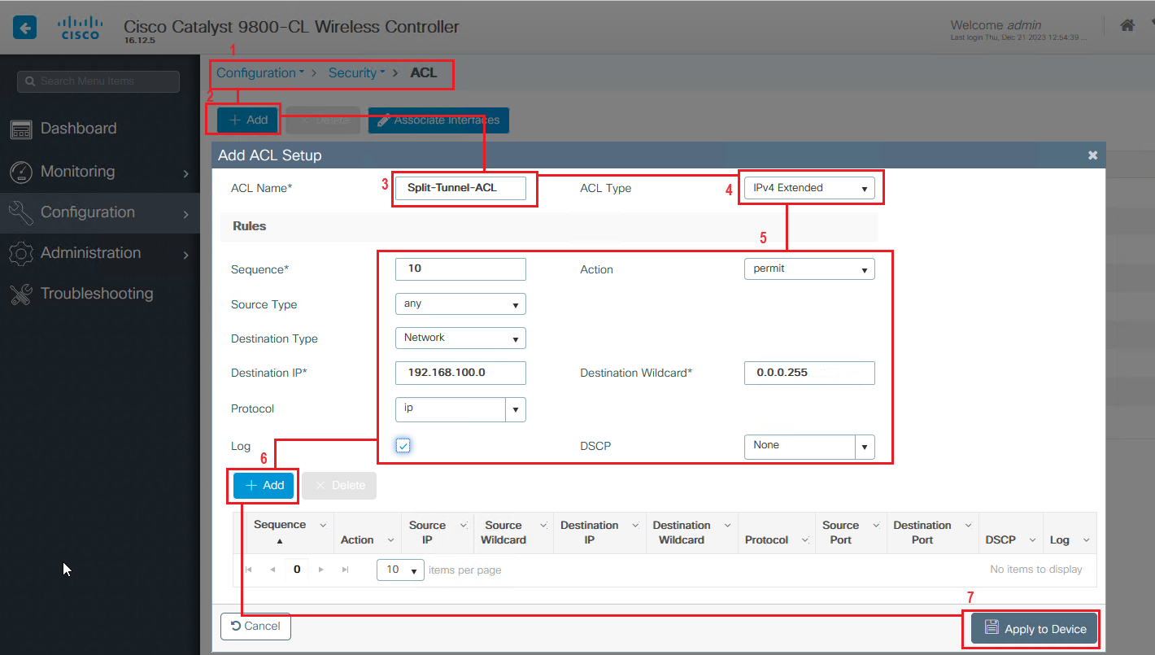Expand the Administration menu arrow
Image resolution: width=1155 pixels, height=655 pixels.
(185, 255)
